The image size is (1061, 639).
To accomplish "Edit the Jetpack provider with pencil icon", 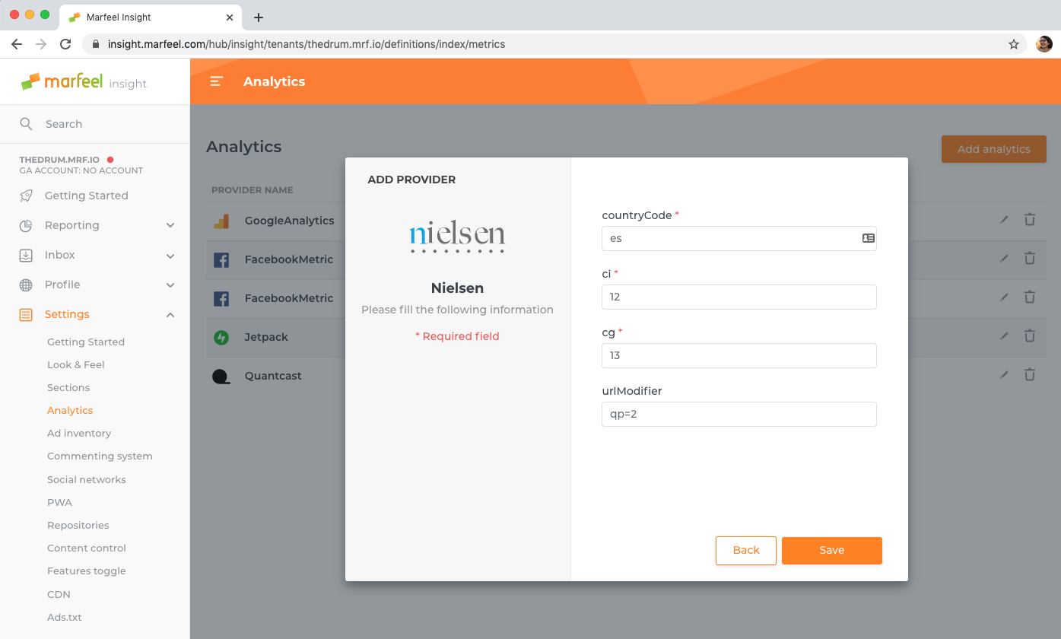I will (1004, 335).
